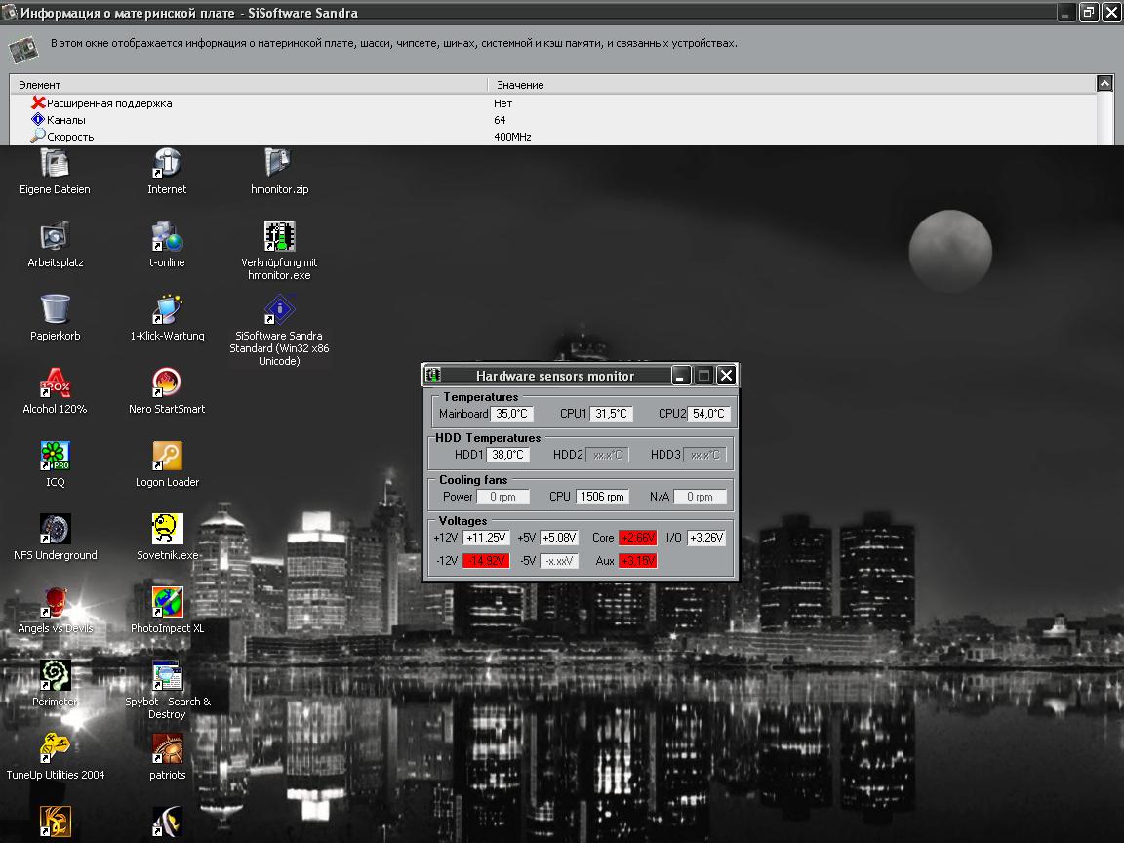1124x843 pixels.
Task: Launch Alcohol 120% icon
Action: point(55,382)
